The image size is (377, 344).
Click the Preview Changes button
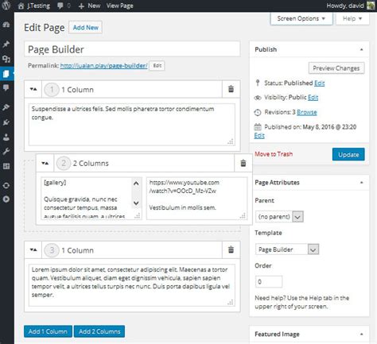coord(336,68)
